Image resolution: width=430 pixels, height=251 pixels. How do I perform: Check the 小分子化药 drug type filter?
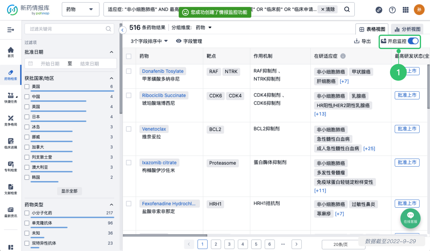(27, 213)
